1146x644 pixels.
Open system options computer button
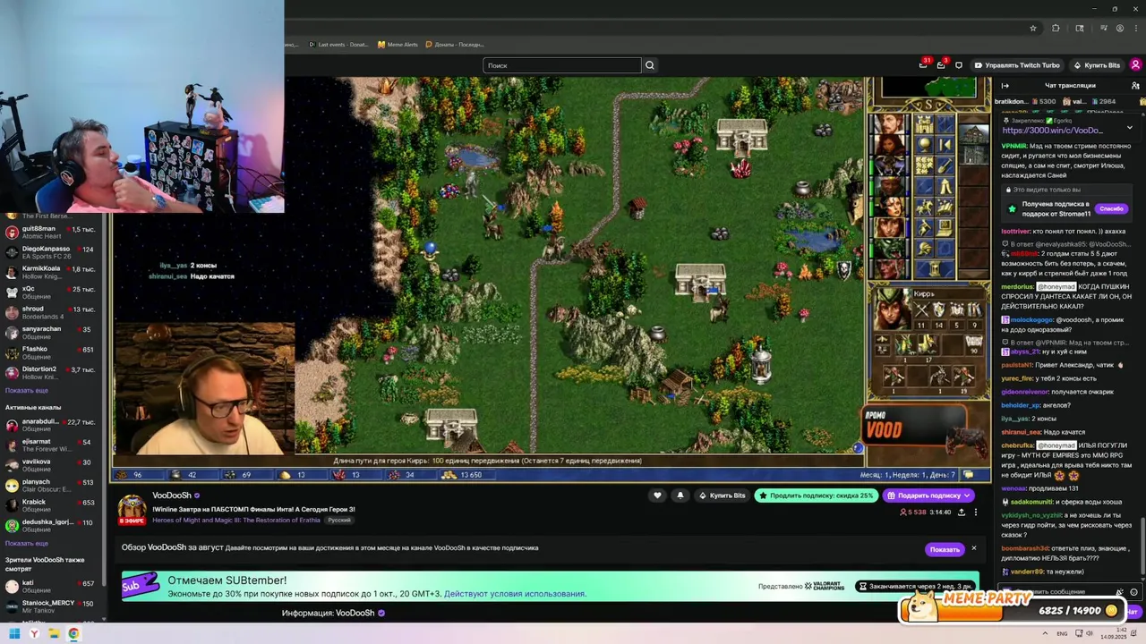click(945, 227)
